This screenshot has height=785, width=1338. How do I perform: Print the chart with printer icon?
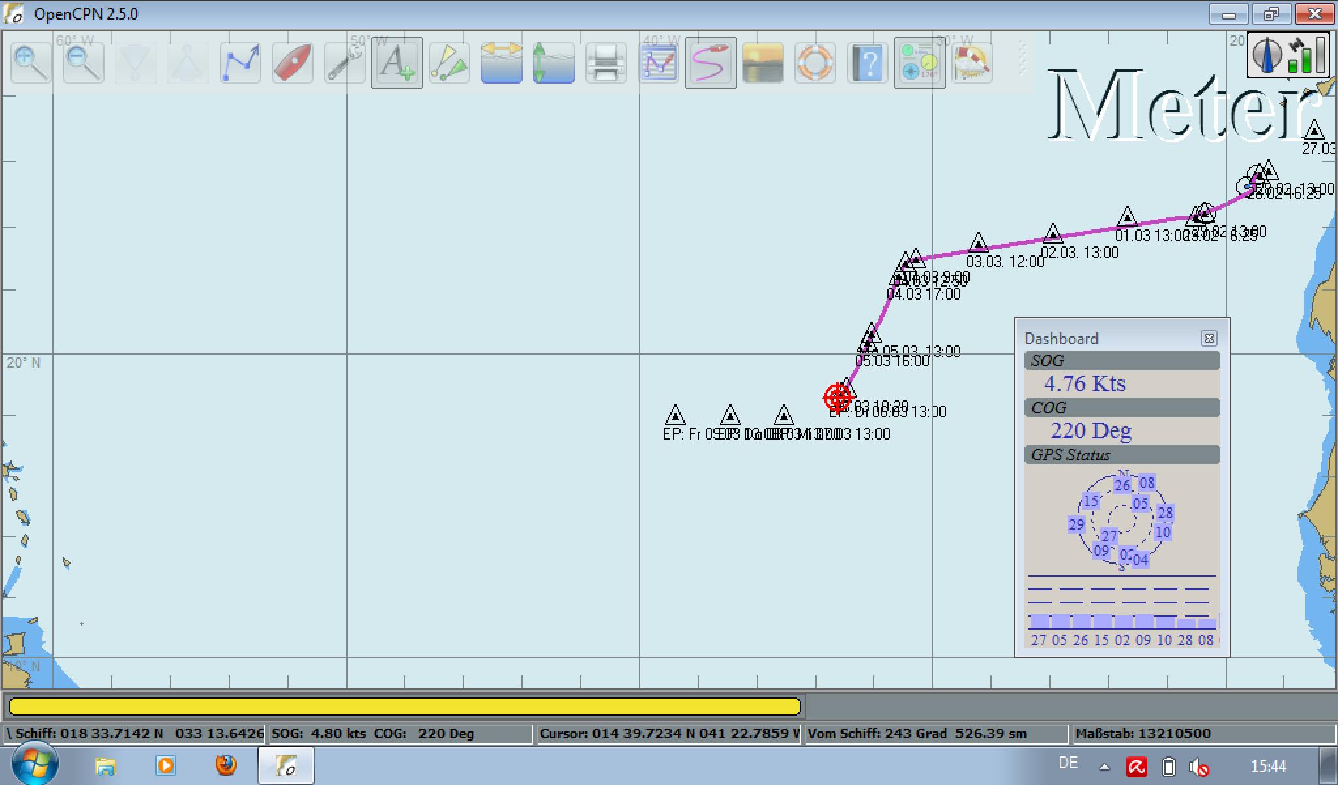(x=606, y=63)
